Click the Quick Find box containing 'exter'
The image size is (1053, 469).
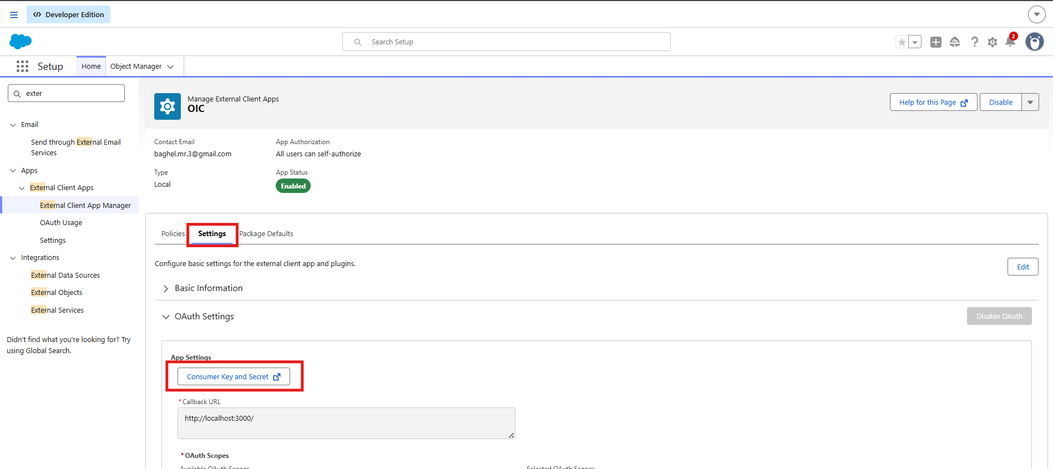(66, 93)
